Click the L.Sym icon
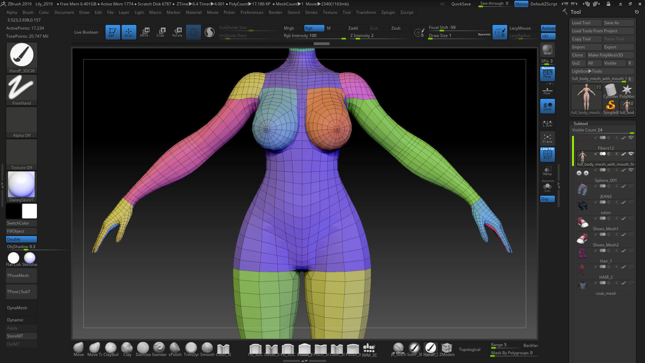The height and width of the screenshot is (363, 645). 547,123
